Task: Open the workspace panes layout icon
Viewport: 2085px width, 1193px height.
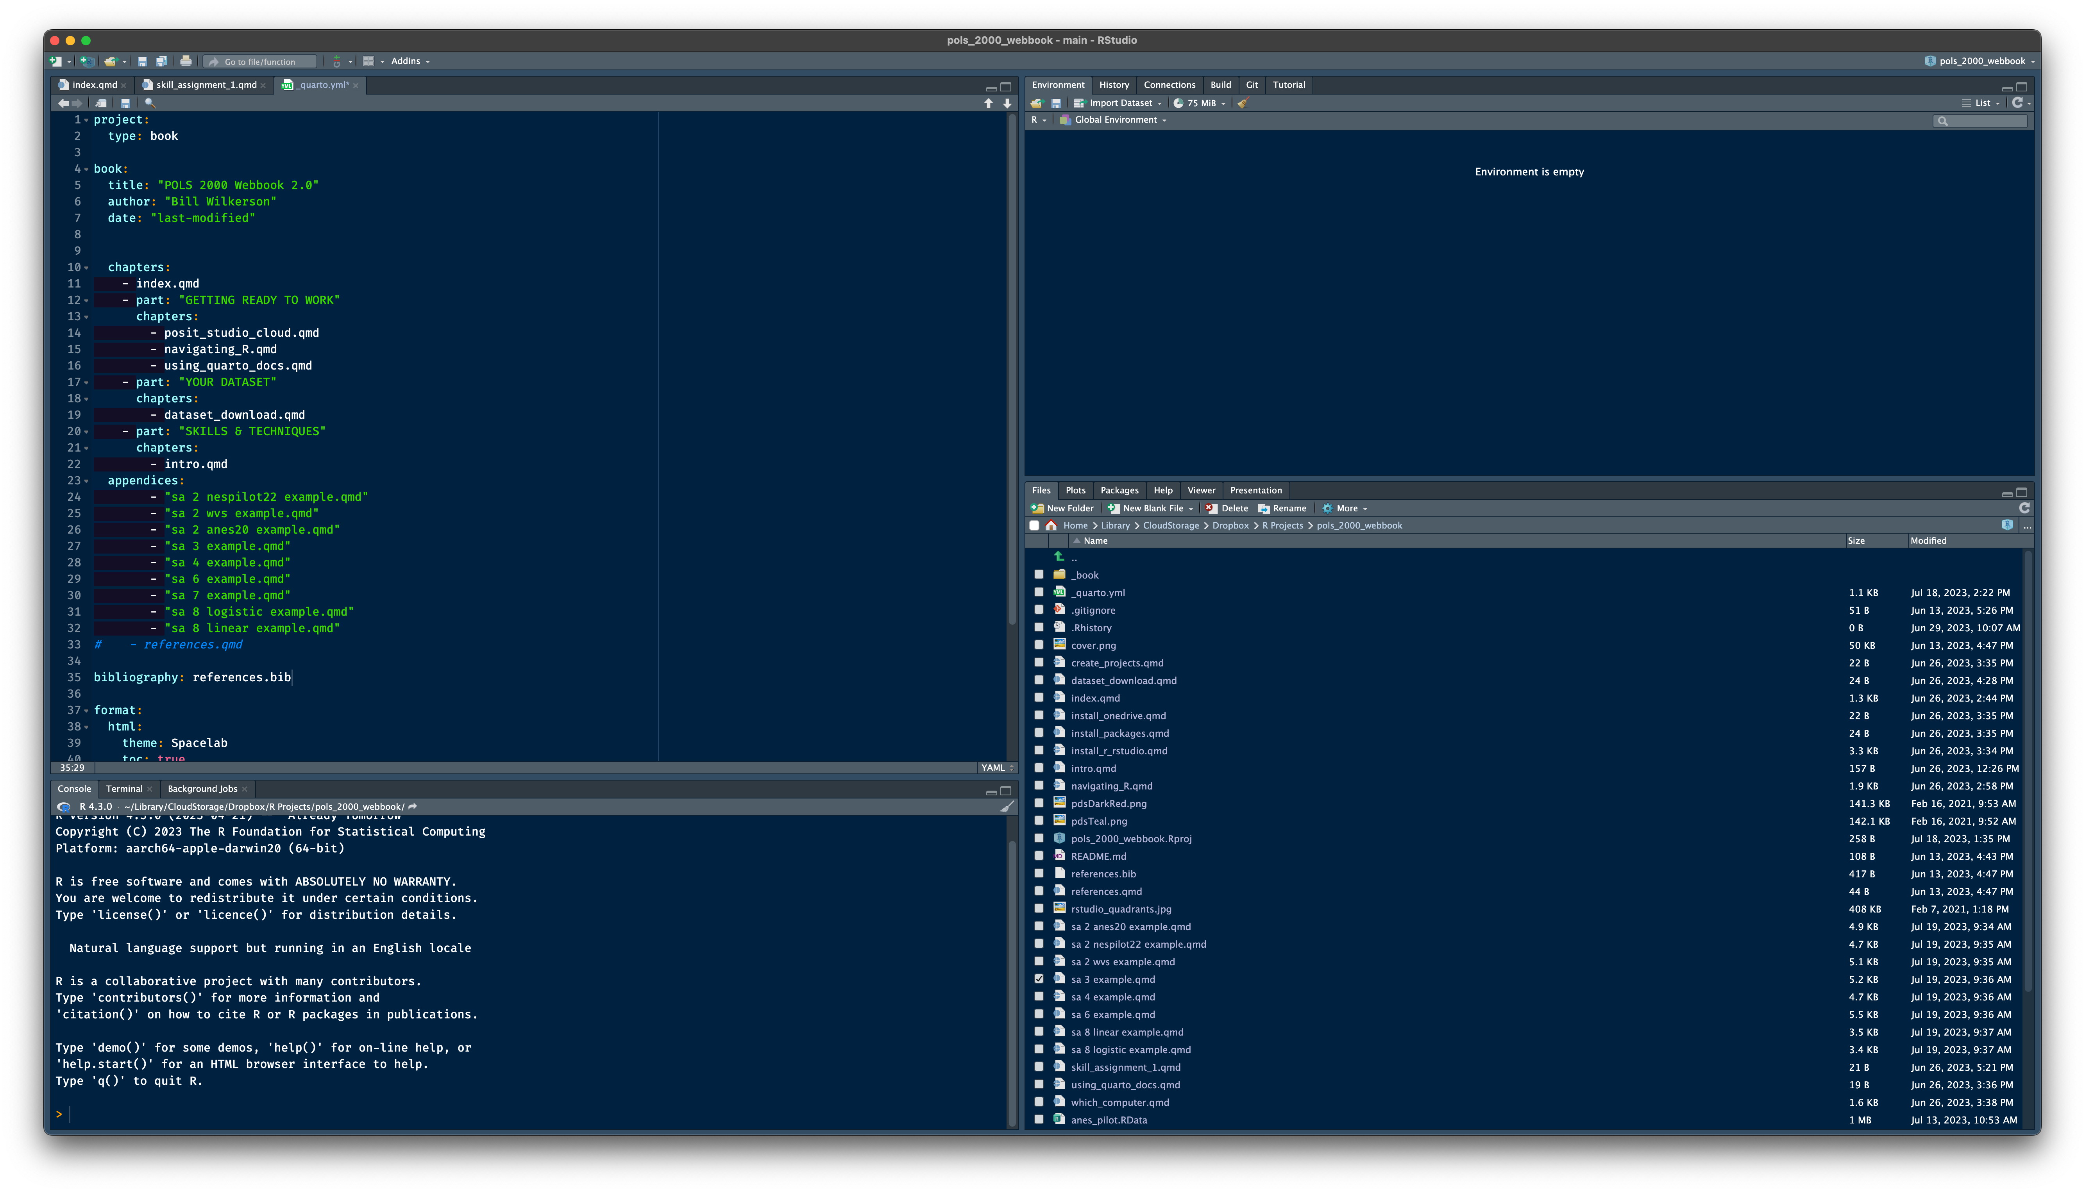Action: [369, 61]
